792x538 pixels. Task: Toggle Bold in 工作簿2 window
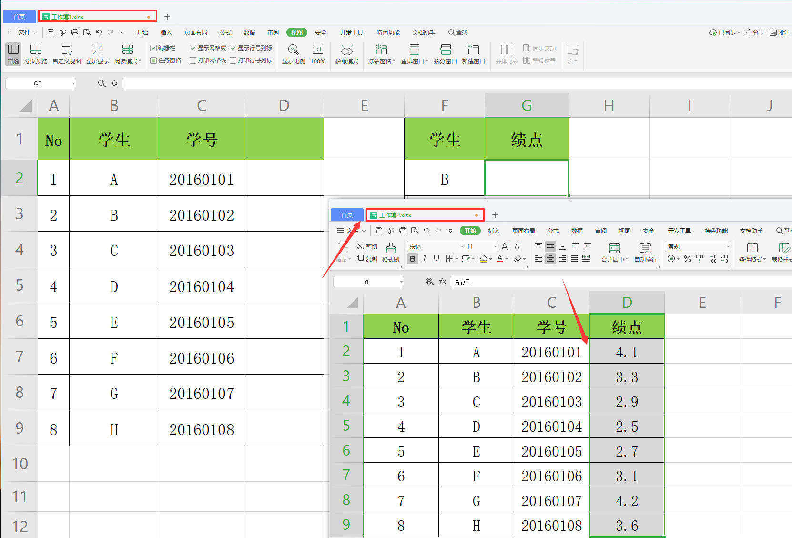(413, 259)
